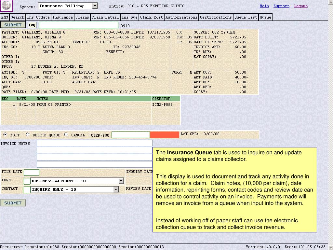Click the SEQ column header
333x250 pixels.
[x=8, y=99]
